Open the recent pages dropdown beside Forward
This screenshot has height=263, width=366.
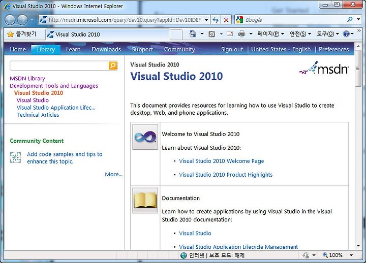(32, 20)
